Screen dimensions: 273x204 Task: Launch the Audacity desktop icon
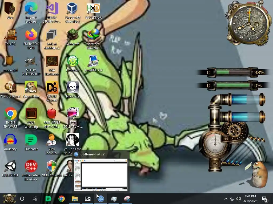10,142
